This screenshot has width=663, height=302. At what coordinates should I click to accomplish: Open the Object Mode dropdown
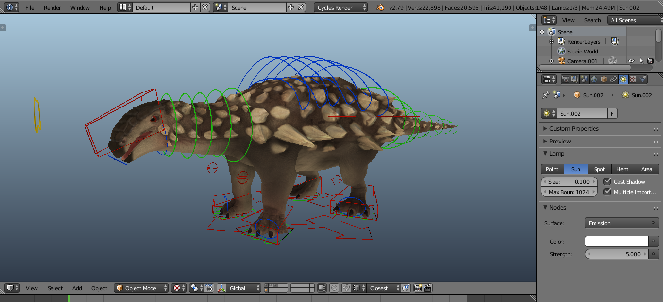click(x=141, y=288)
